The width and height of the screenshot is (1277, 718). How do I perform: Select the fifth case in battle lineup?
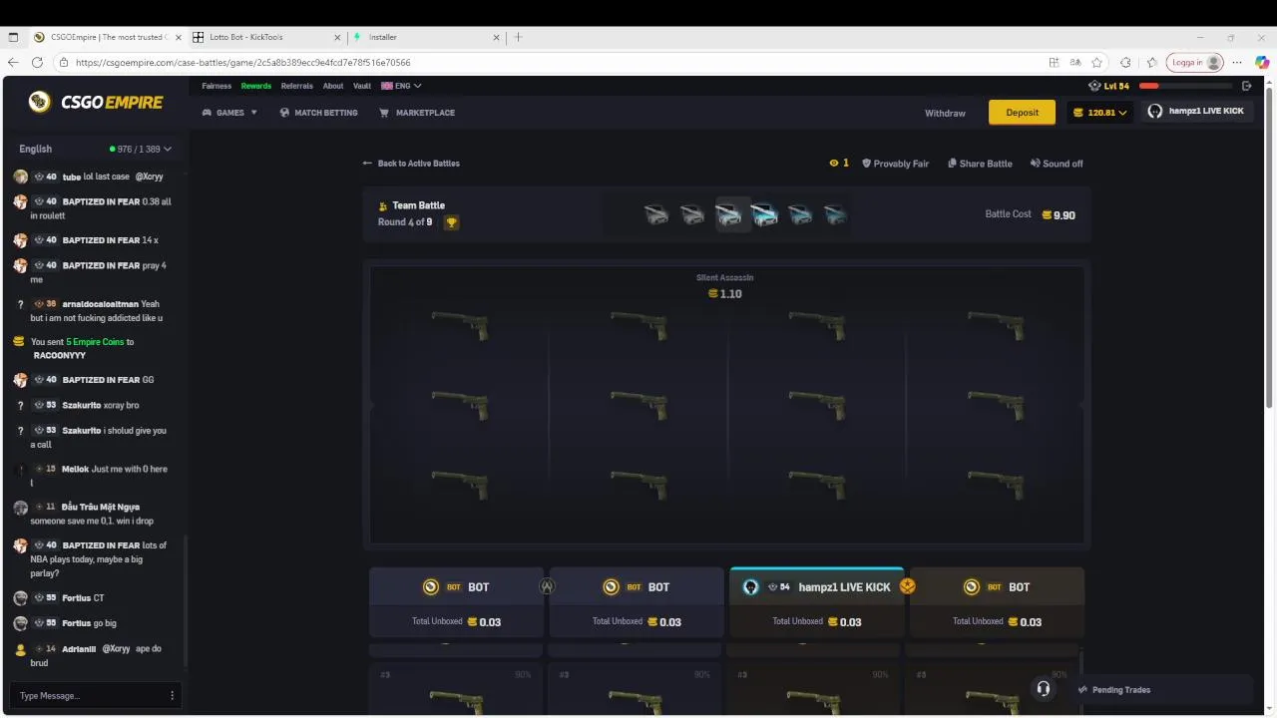coord(800,214)
